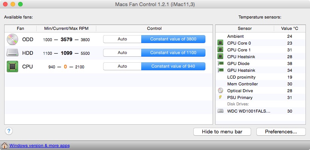Click the CPU fan name label

pos(28,67)
